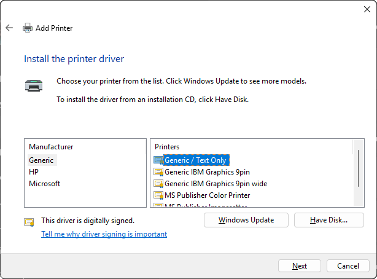Select Microsoft manufacturer
Image resolution: width=377 pixels, height=279 pixels.
[x=44, y=184]
